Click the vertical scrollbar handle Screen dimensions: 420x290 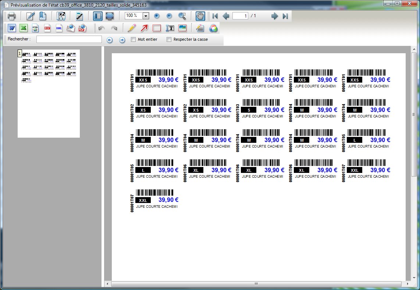(x=414, y=115)
